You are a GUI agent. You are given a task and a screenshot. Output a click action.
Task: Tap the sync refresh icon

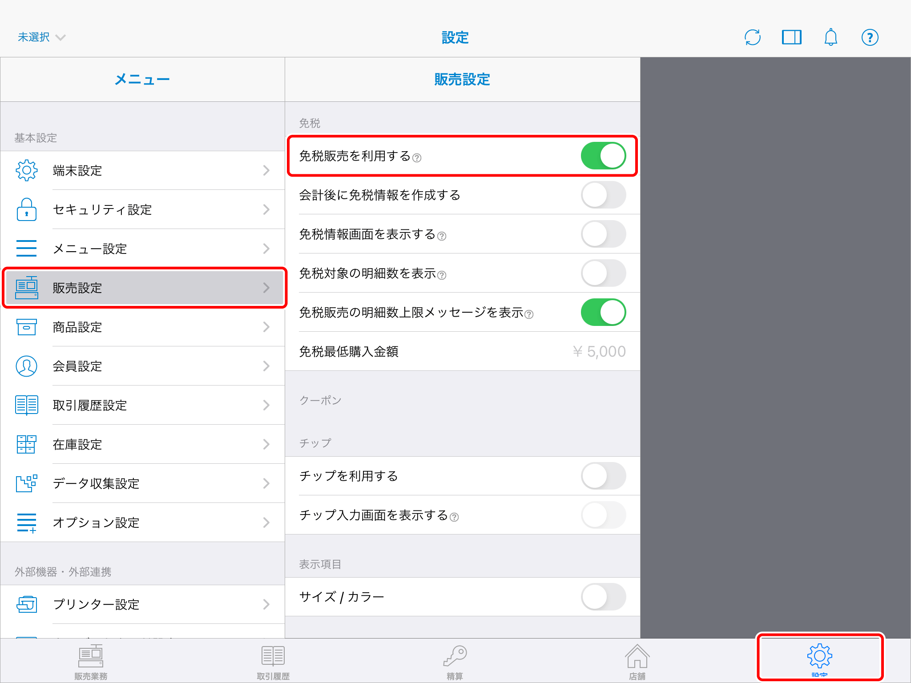click(753, 37)
